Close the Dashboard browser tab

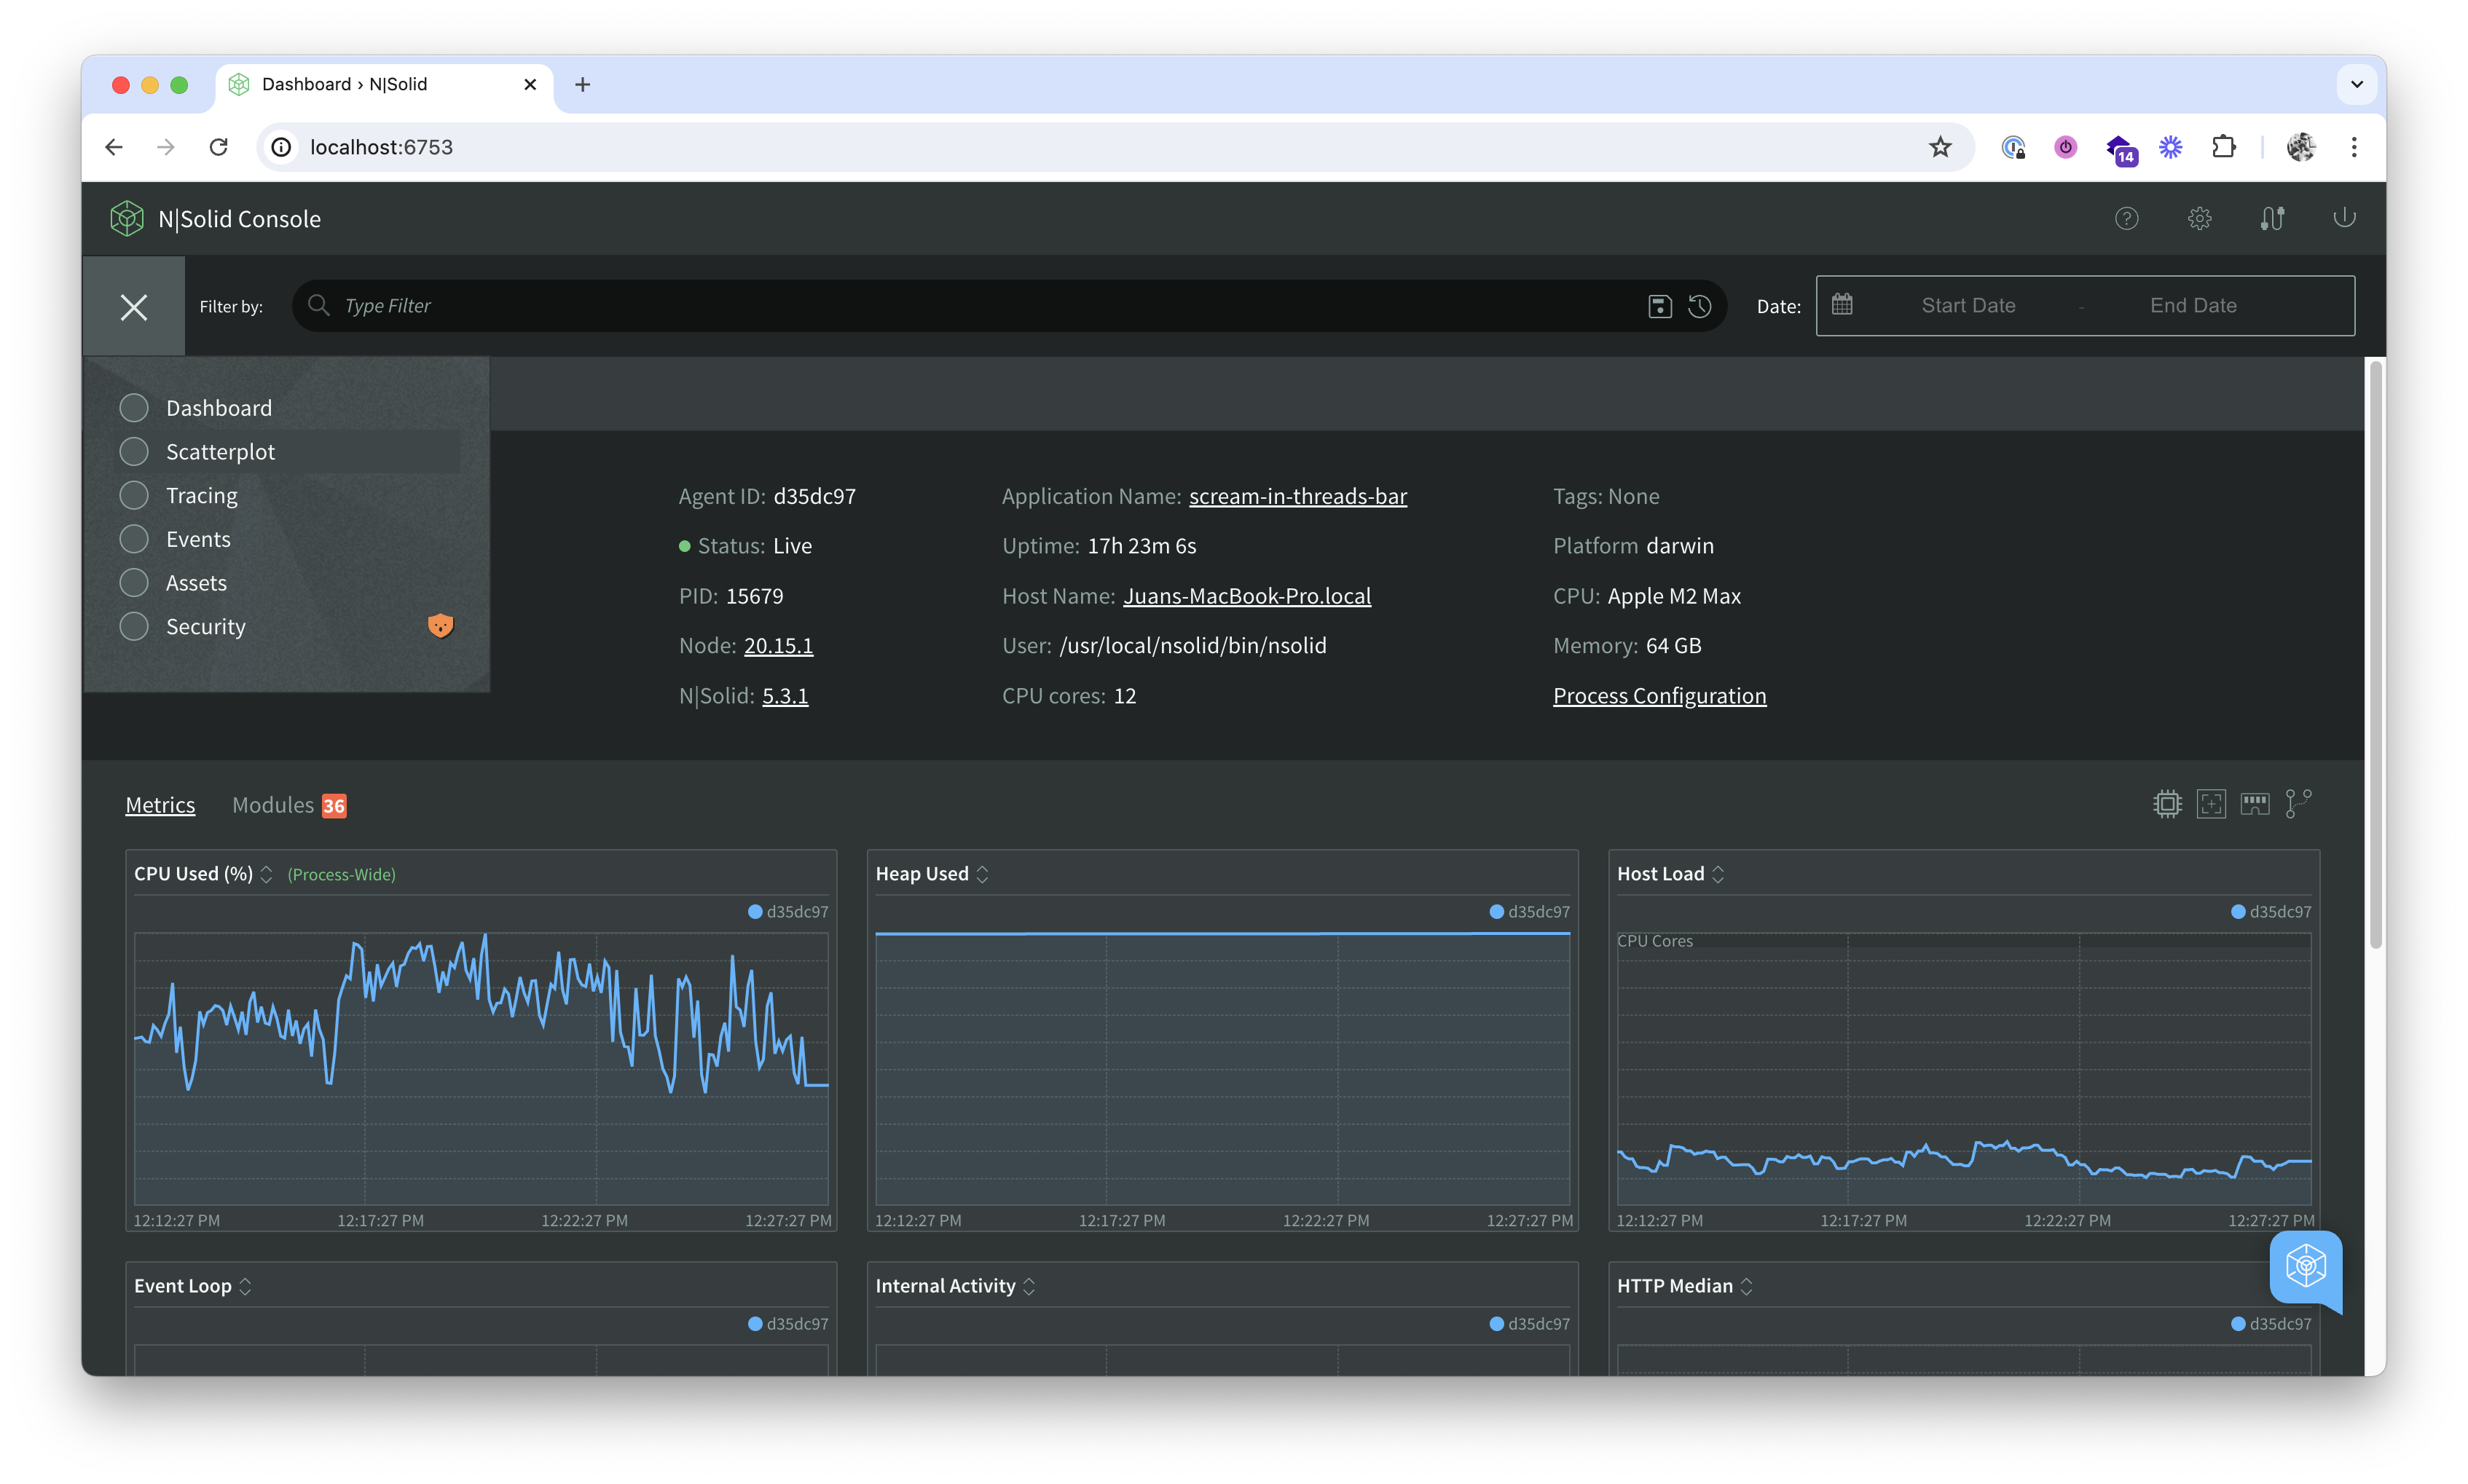coord(530,85)
